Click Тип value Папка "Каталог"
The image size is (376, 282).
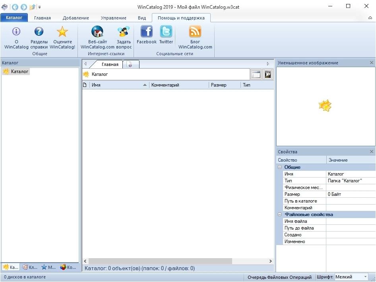[351, 181]
